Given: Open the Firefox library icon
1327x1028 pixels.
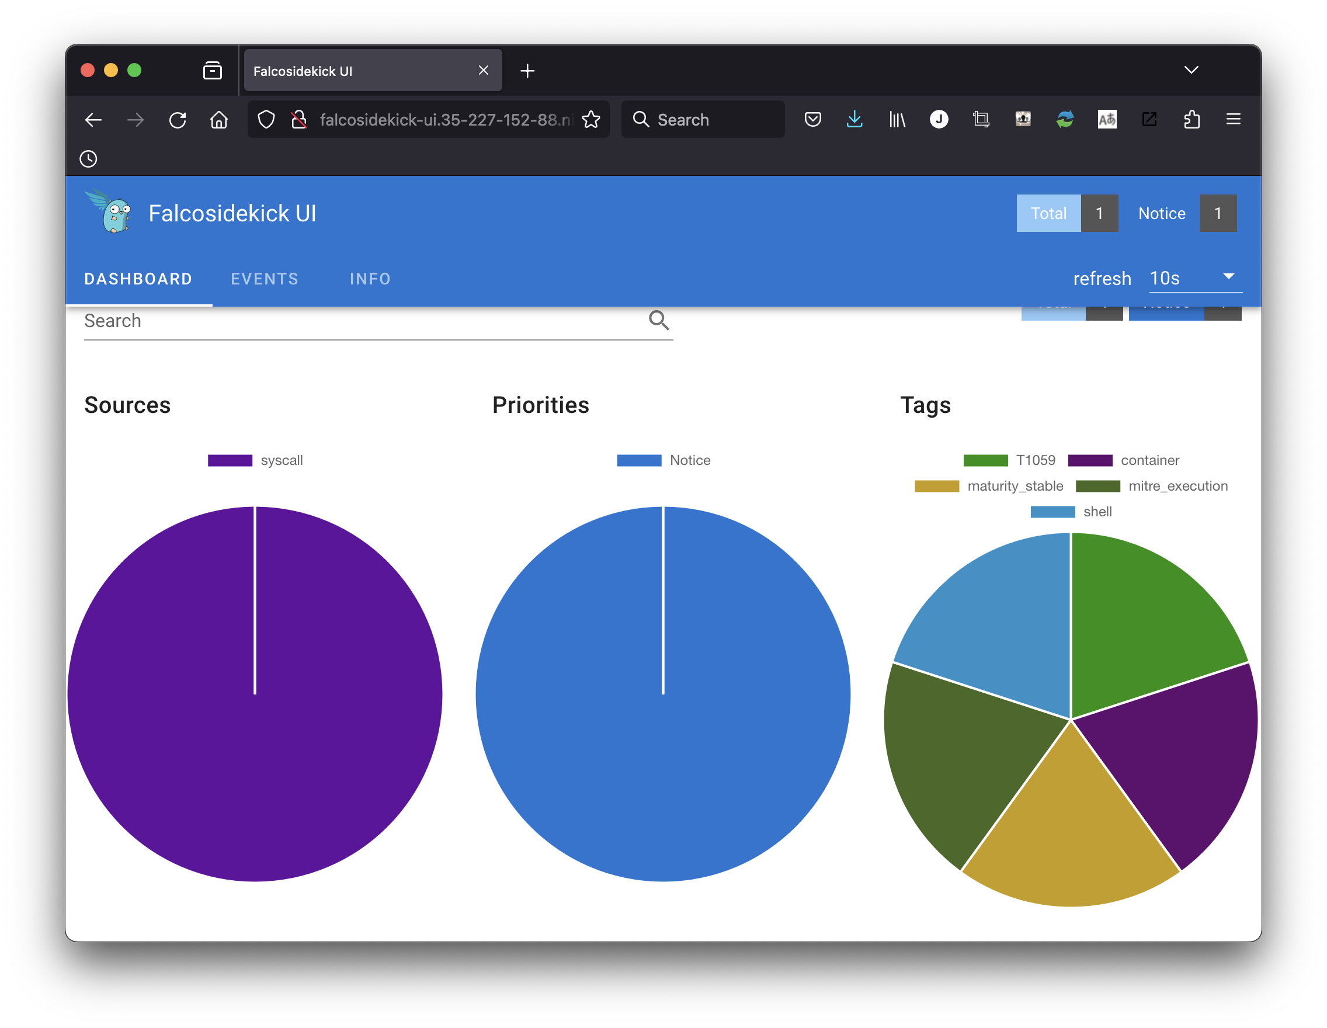Looking at the screenshot, I should pos(897,120).
